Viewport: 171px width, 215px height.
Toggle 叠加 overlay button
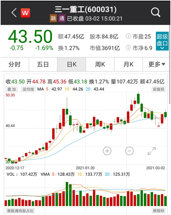click(12, 89)
